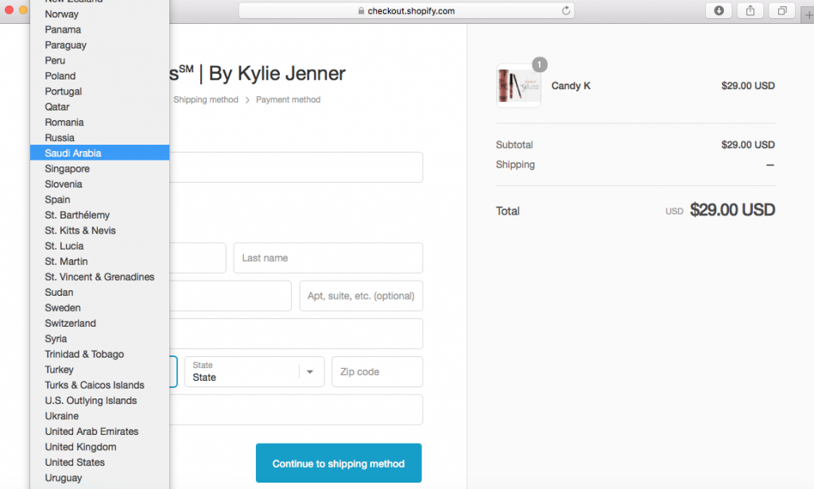Choose U.S. Outlying Islands

pos(99,401)
